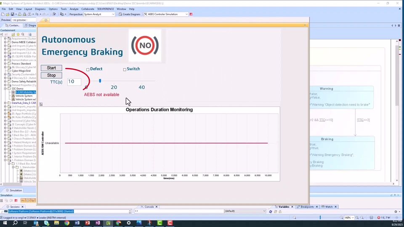
Task: Click the red Terminate simulation icon
Action: tap(16, 201)
